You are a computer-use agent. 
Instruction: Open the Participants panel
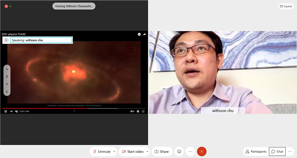pos(256,151)
